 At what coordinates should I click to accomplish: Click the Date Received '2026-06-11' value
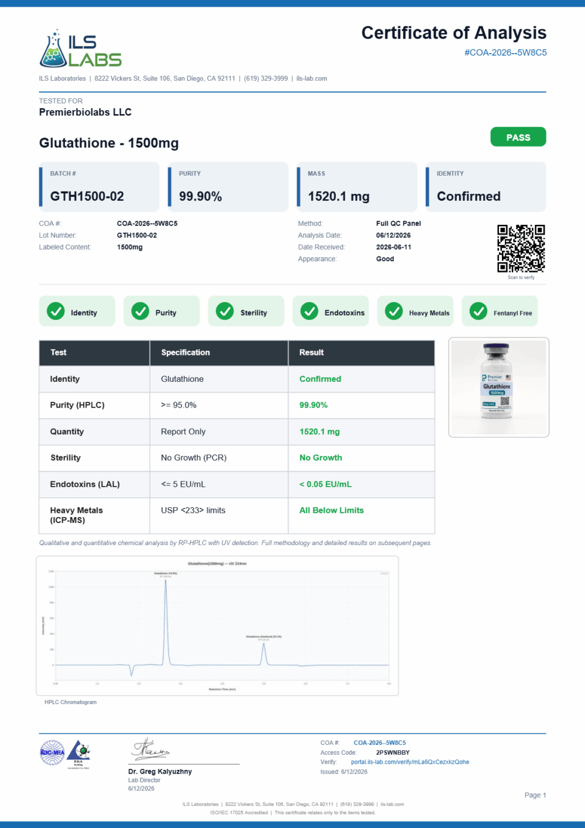(394, 247)
